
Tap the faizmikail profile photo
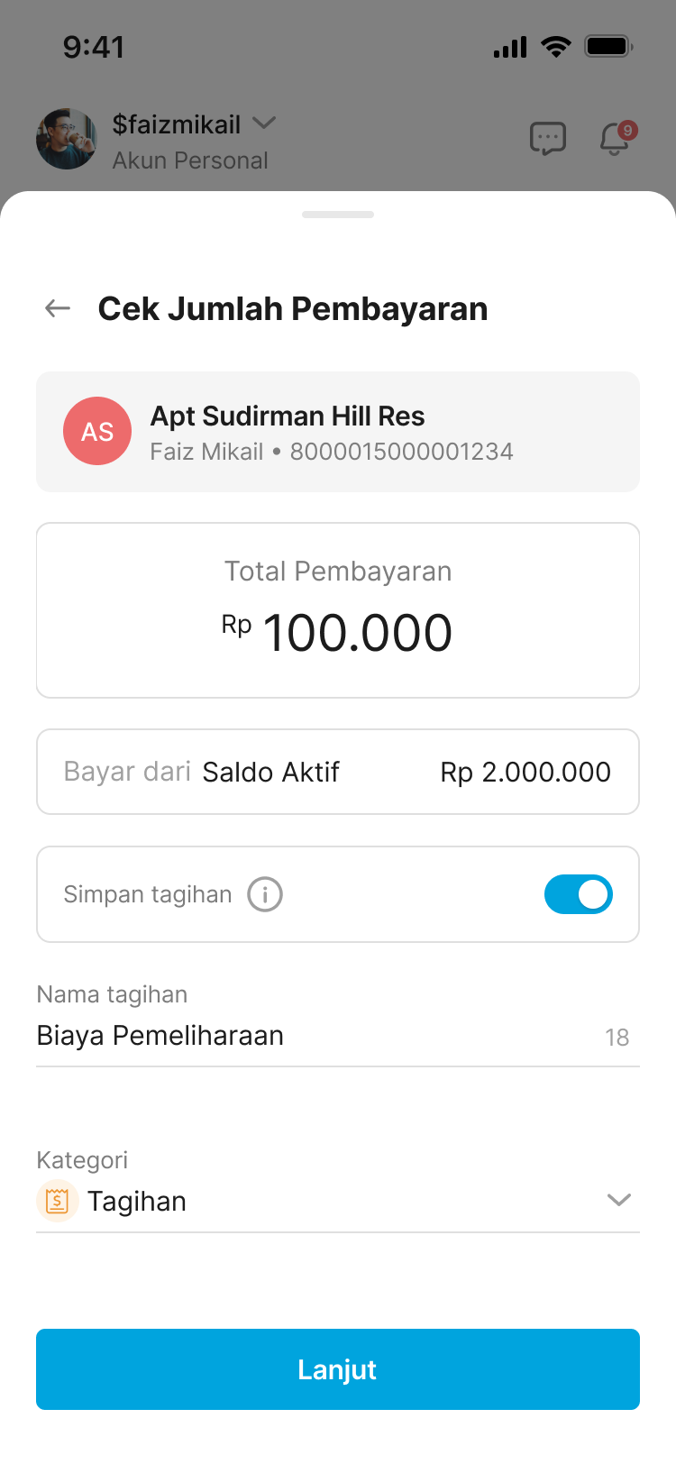coord(67,139)
